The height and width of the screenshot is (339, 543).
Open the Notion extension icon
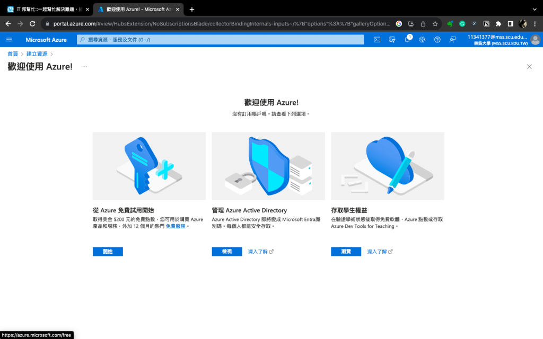486,24
